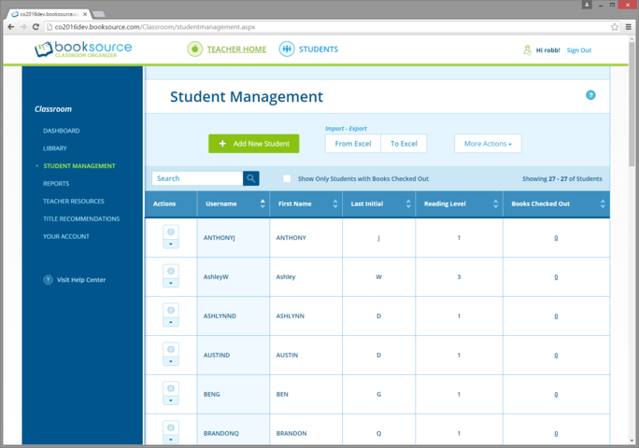
Task: Click the From Excel import button
Action: (353, 144)
